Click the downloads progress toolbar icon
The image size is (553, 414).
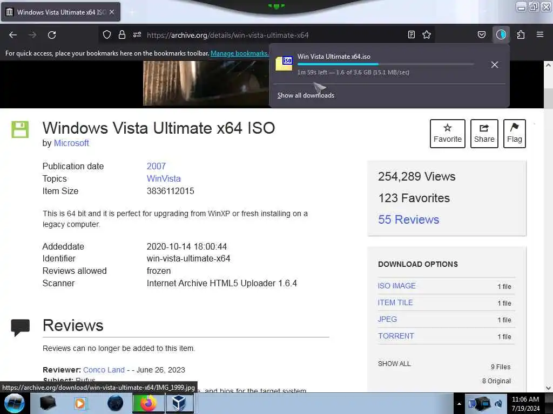tap(501, 34)
